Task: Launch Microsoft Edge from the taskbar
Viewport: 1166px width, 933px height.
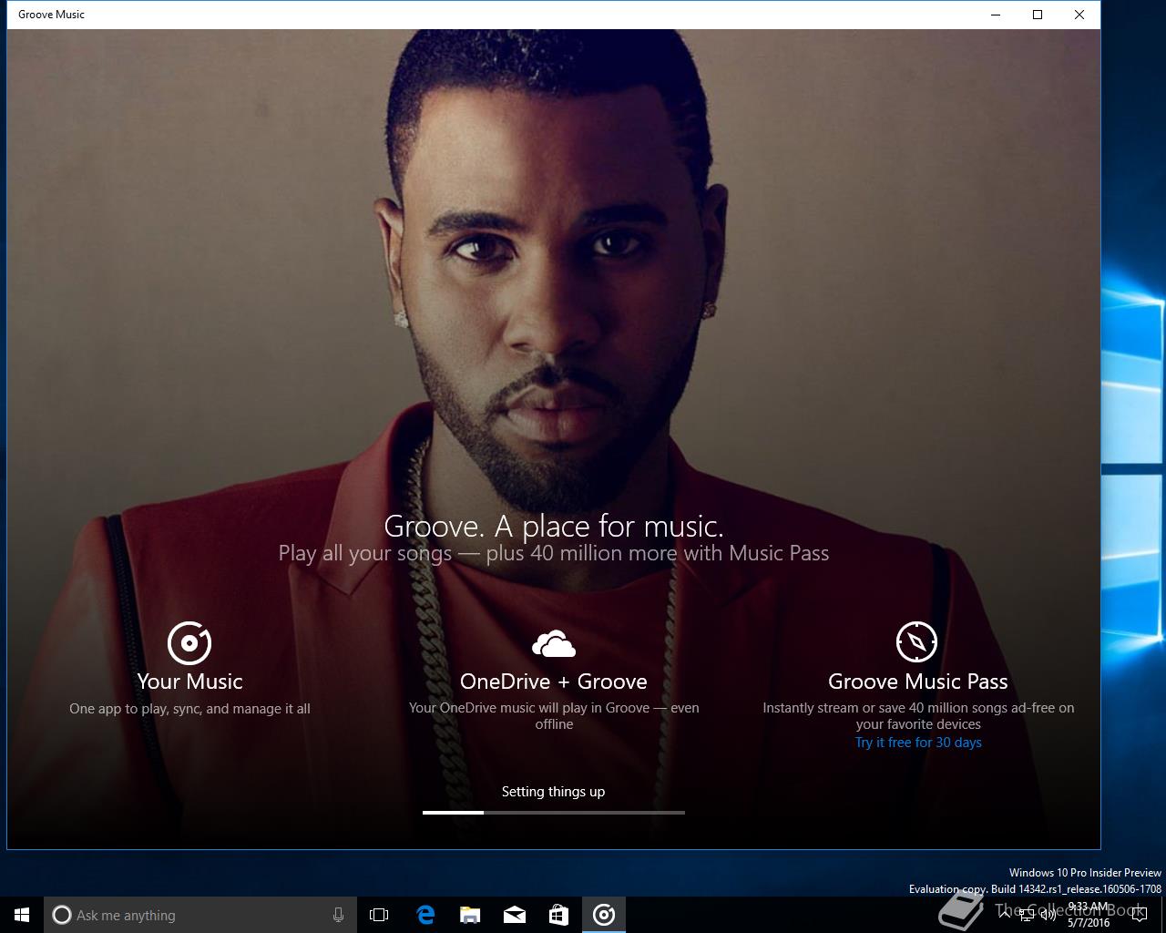Action: 425,915
